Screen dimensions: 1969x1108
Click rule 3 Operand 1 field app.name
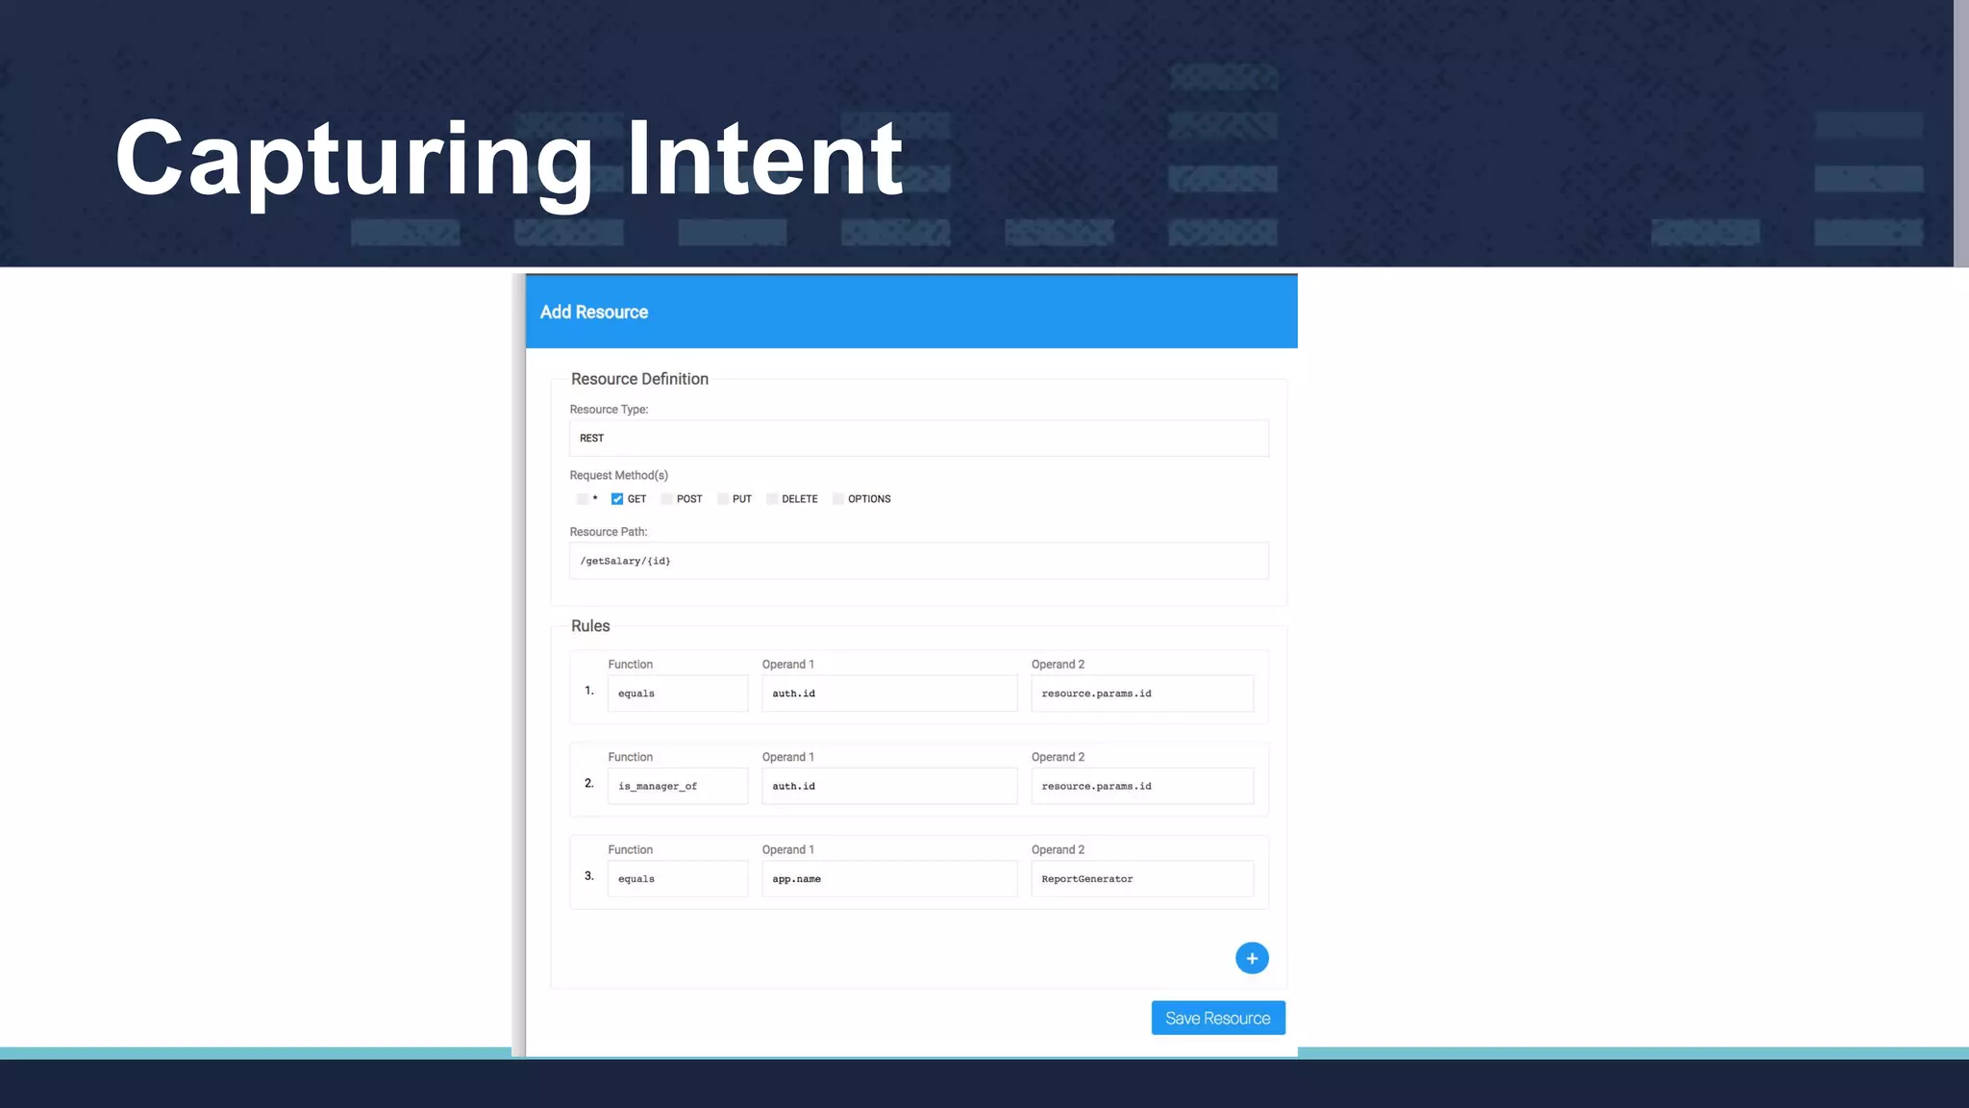pyautogui.click(x=889, y=879)
